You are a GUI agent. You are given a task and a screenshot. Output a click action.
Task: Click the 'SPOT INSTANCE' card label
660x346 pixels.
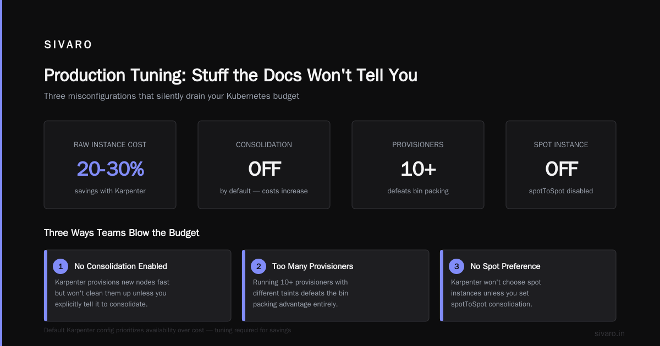pos(561,145)
